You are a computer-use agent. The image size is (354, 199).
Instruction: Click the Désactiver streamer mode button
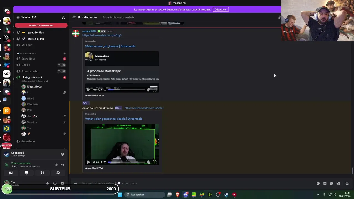point(221,9)
